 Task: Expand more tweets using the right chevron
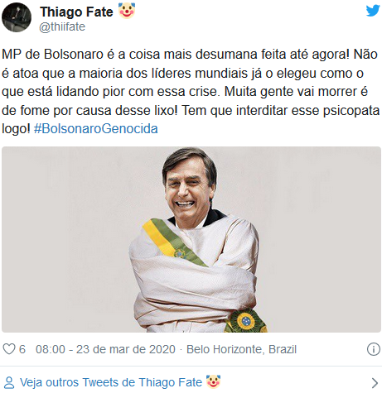click(375, 383)
